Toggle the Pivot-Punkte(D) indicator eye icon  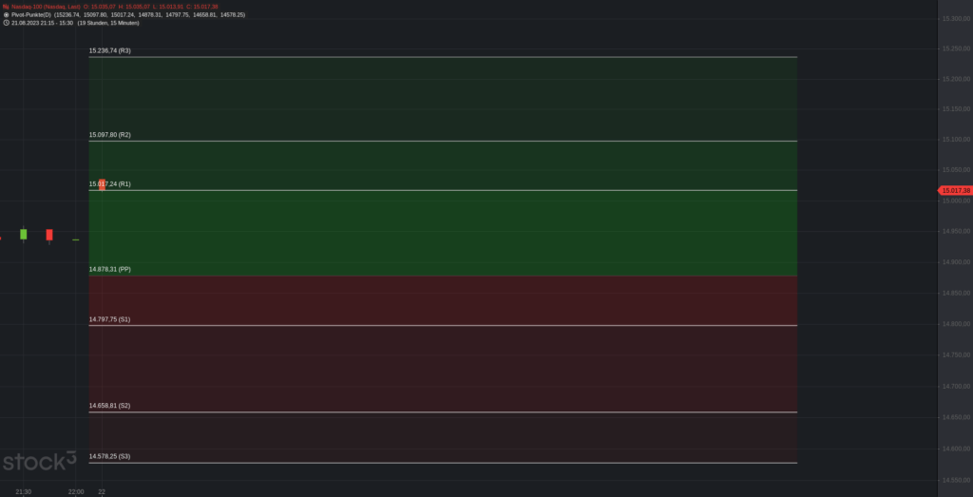coord(7,14)
